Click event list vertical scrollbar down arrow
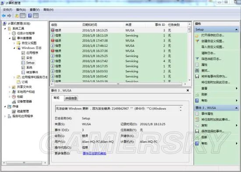Screen dimensions: 241x172 point(189,80)
